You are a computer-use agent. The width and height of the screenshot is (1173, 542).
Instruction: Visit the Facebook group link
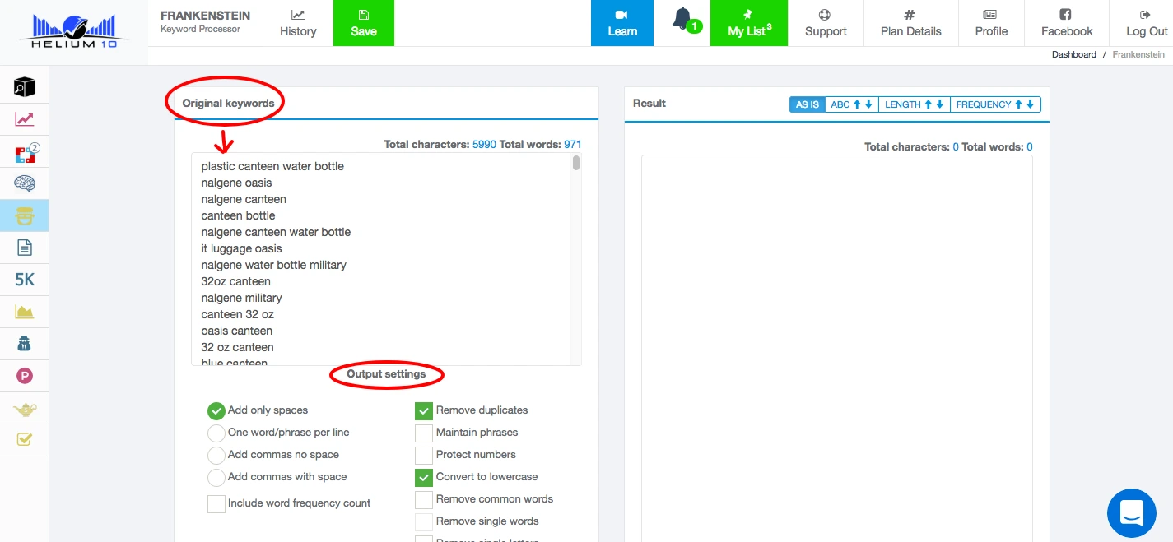pos(1067,23)
